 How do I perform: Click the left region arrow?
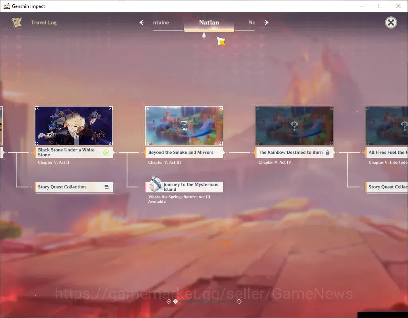[x=142, y=23]
